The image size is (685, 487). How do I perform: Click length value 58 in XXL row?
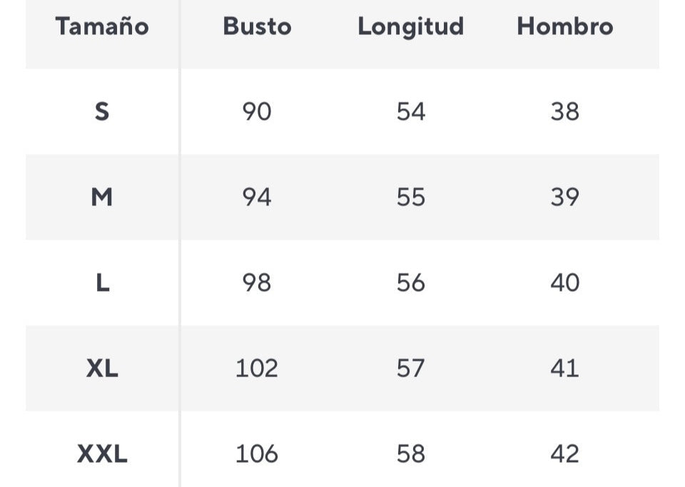(410, 453)
